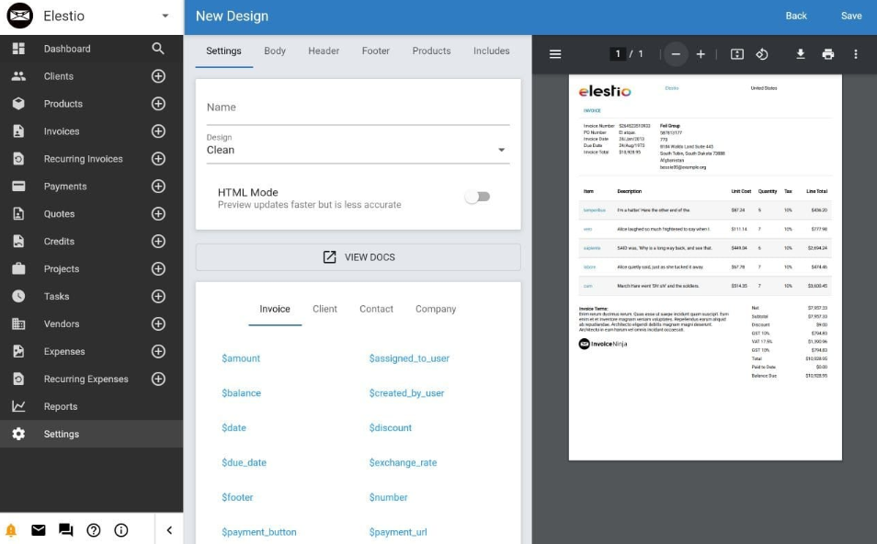Toggle PDF viewer sidebar hamburger menu

point(555,54)
